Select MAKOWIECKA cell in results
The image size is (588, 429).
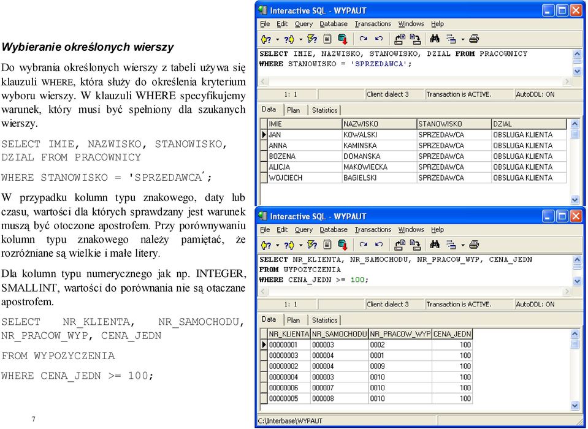[380, 167]
